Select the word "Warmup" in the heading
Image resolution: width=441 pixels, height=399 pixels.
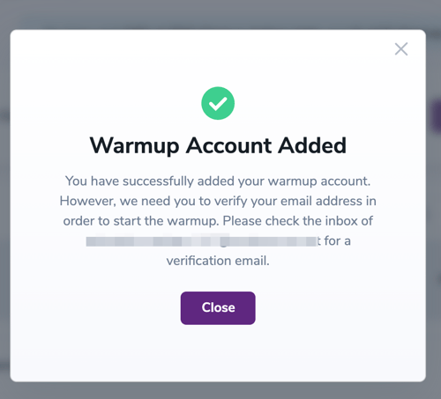134,146
